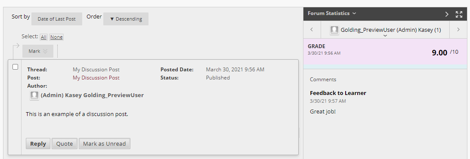
Task: Click the thread tree arrow icon
Action: [16, 46]
